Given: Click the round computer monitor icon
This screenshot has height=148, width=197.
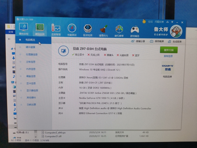Looking at the screenshot, I should 63,51.
